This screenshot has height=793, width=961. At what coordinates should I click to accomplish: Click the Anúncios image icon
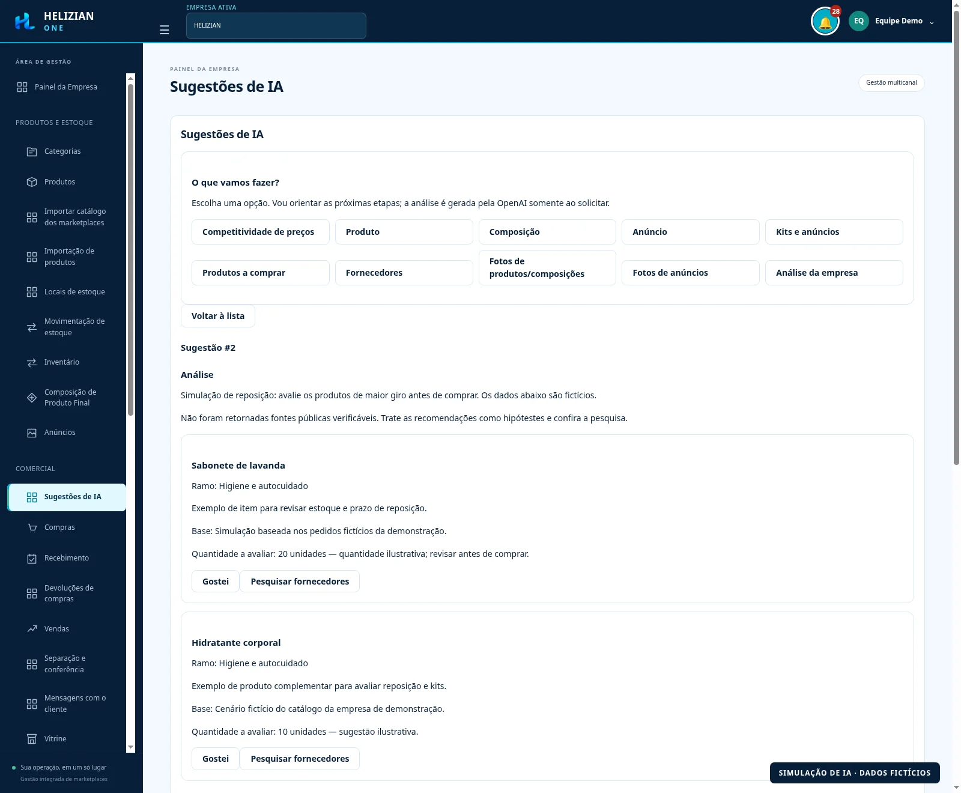[x=32, y=433]
